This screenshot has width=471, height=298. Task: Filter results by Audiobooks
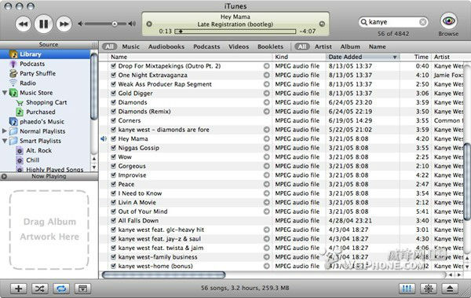(x=166, y=46)
